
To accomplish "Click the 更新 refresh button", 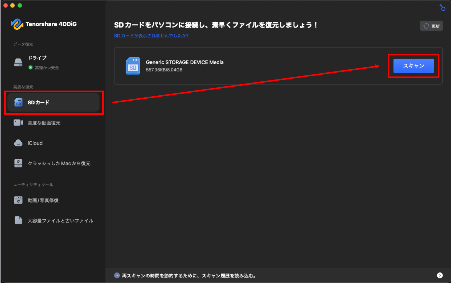I will (x=431, y=26).
